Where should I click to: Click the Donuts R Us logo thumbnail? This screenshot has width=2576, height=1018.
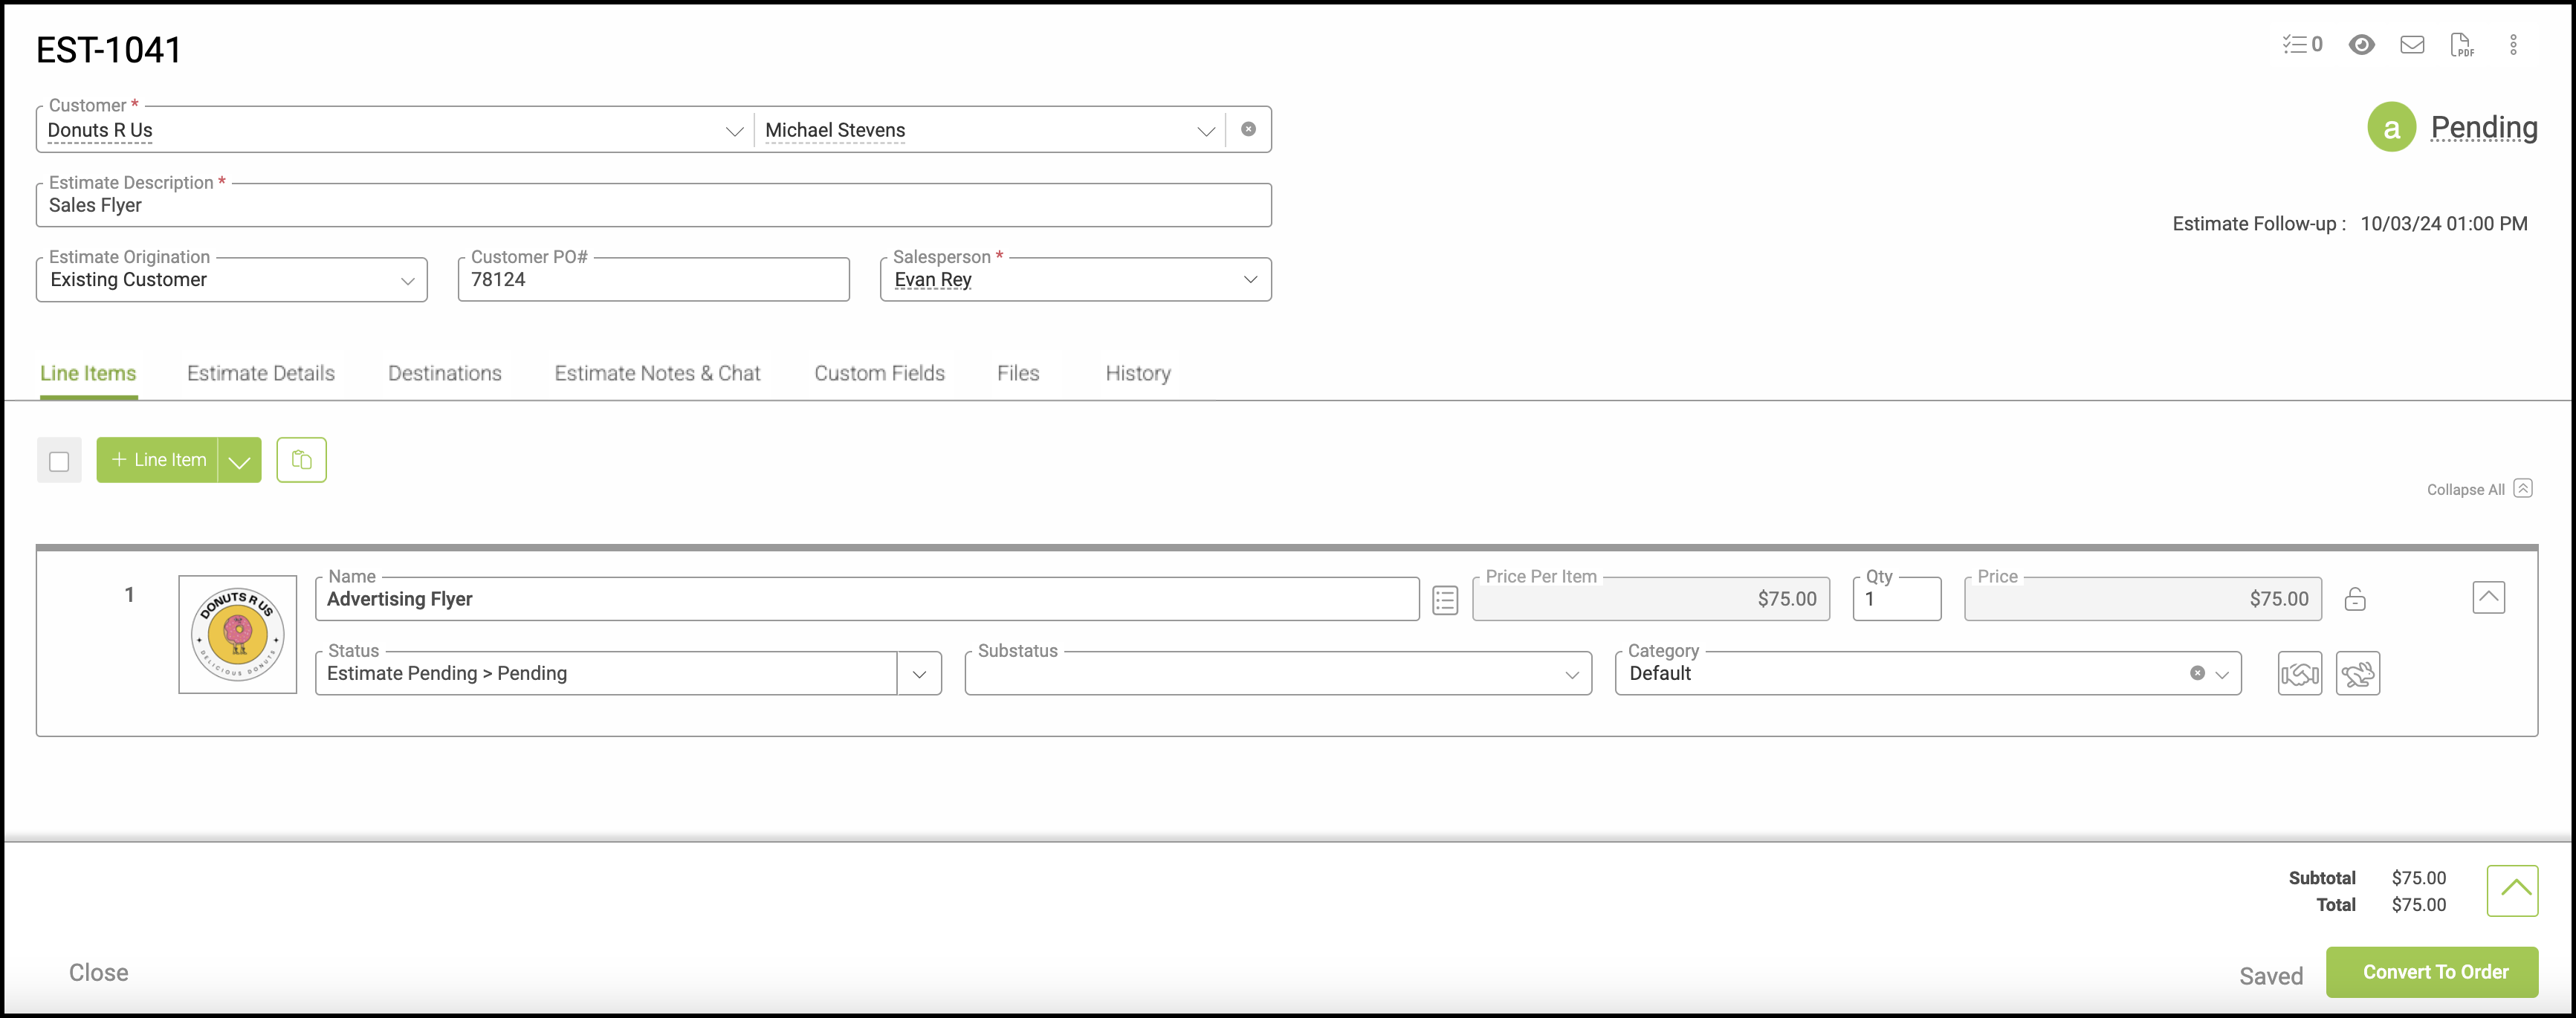tap(238, 634)
